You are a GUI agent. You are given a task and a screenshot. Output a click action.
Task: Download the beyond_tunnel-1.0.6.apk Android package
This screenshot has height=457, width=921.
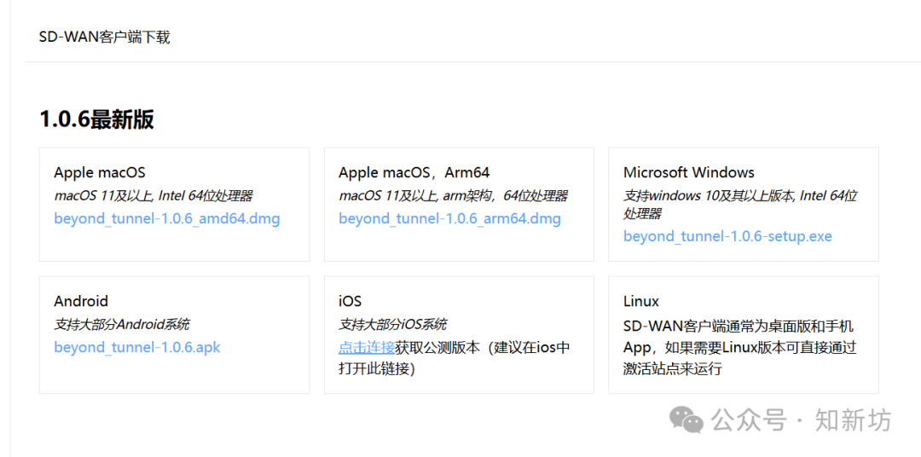click(x=136, y=347)
